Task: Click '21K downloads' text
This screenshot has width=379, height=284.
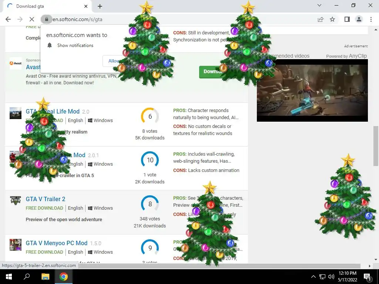Action: pyautogui.click(x=150, y=226)
